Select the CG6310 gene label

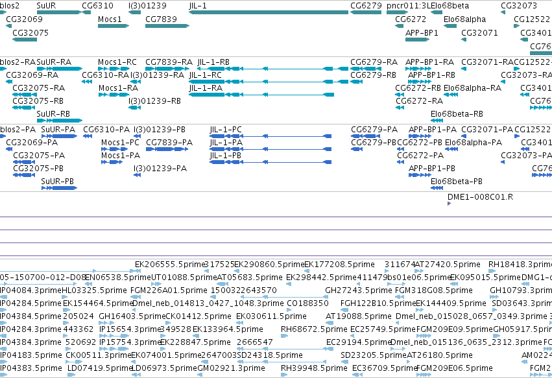coord(97,6)
